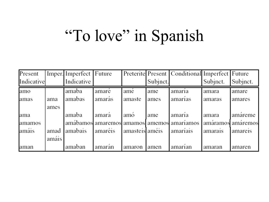The width and height of the screenshot is (269, 202).
Task: Select the Present Indicative column header
Action: (x=32, y=78)
